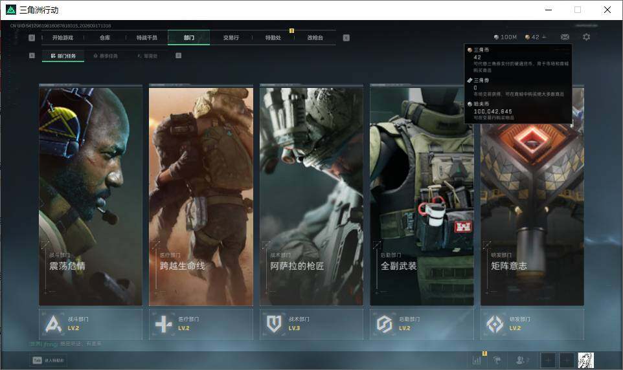Click the 战斗部门 emblem icon

click(53, 324)
